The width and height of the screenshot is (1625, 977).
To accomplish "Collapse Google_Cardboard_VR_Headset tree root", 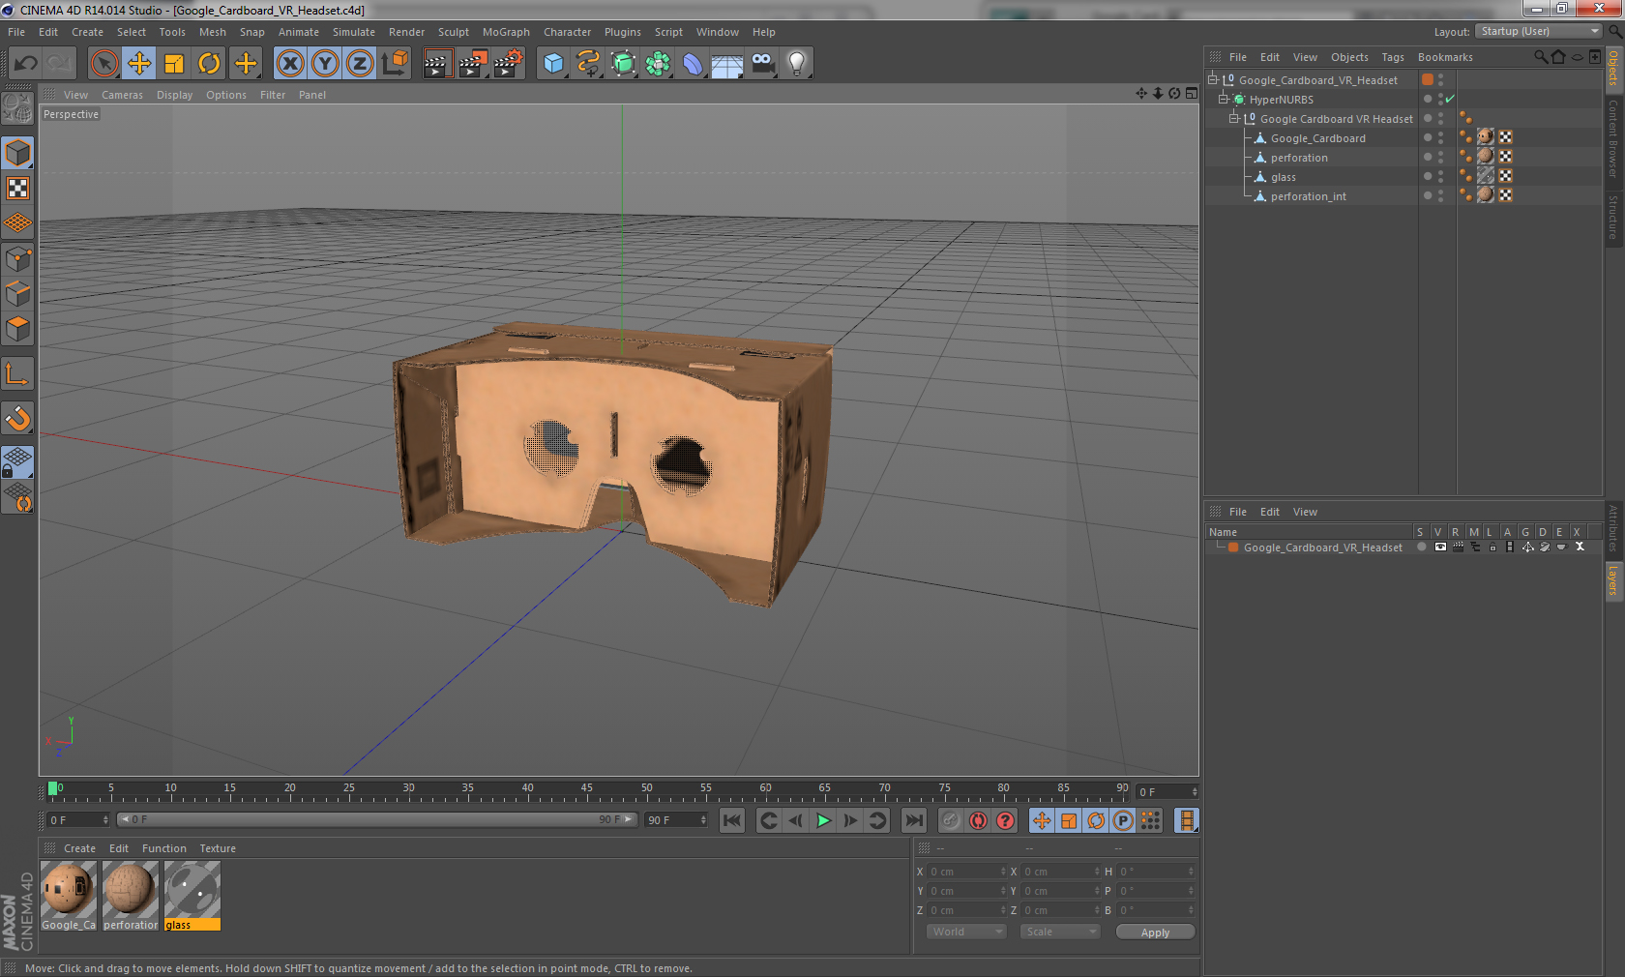I will (x=1212, y=79).
